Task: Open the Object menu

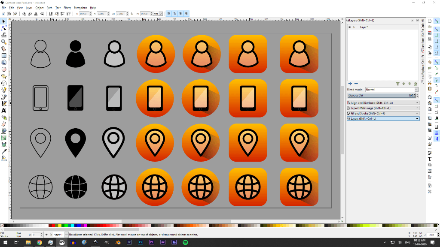Action: [x=39, y=7]
